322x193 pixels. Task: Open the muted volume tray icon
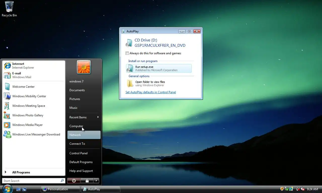[x=303, y=189]
